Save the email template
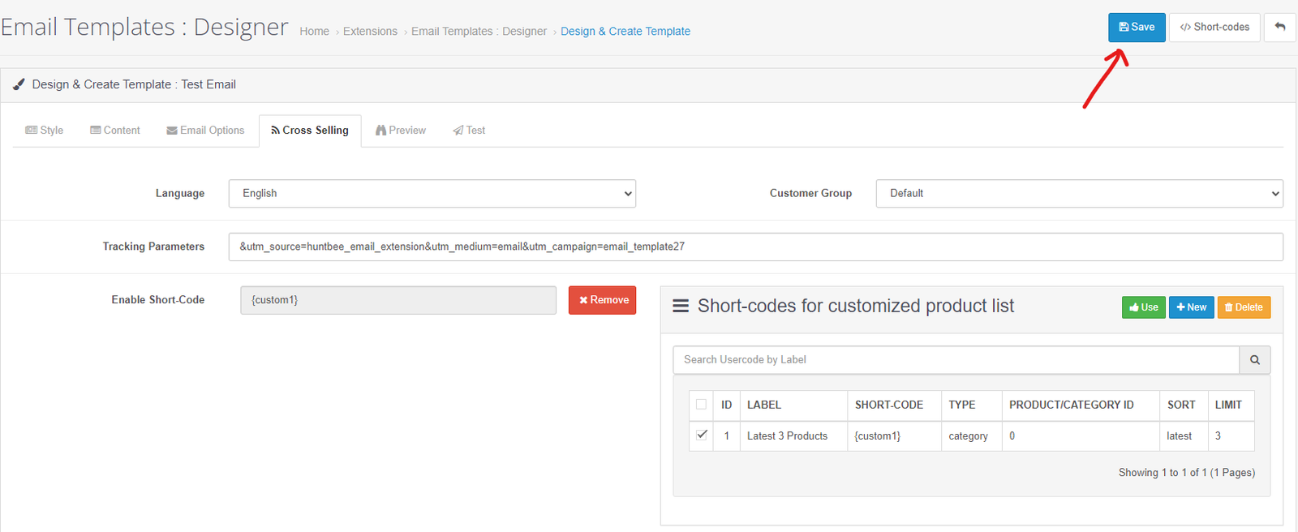 point(1137,28)
